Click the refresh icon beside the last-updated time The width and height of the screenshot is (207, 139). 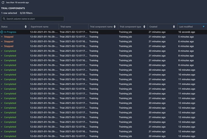pyautogui.click(x=3, y=3)
